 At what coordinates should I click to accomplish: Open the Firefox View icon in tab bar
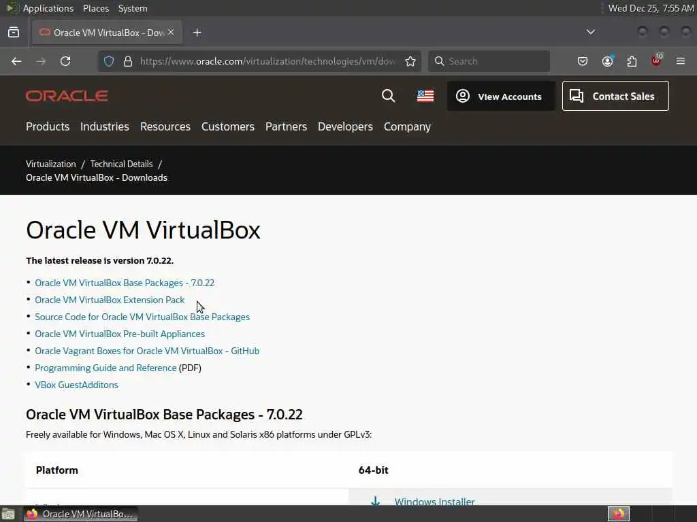pyautogui.click(x=14, y=33)
